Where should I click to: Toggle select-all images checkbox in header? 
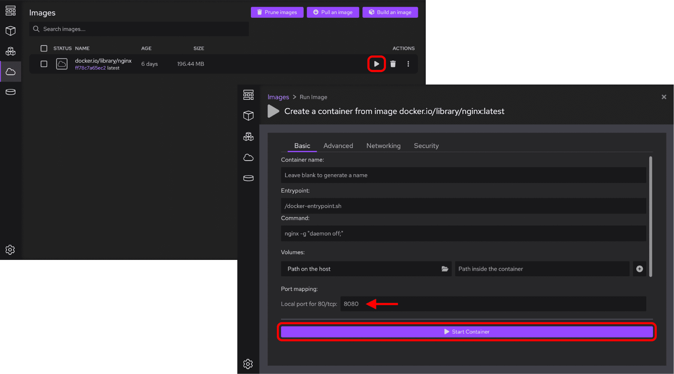44,48
